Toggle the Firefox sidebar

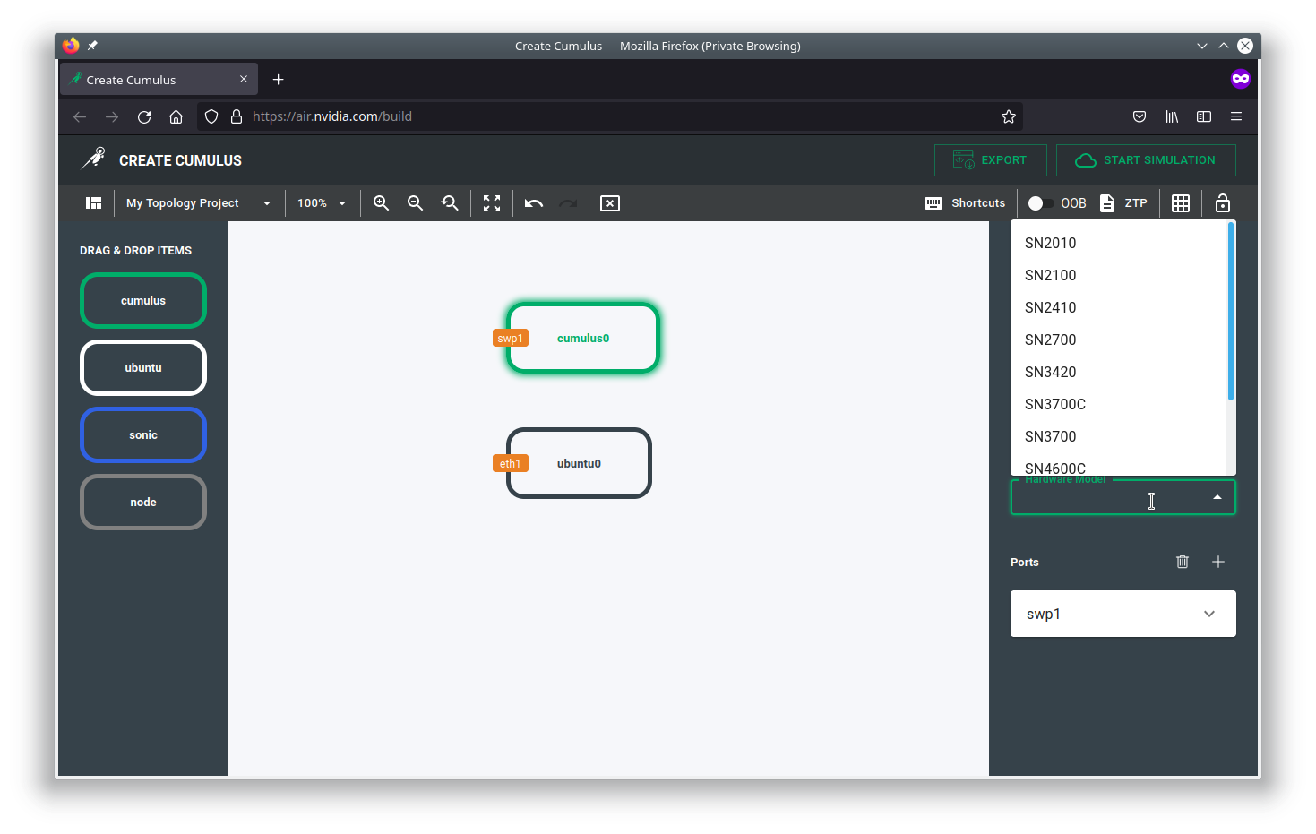(1204, 116)
